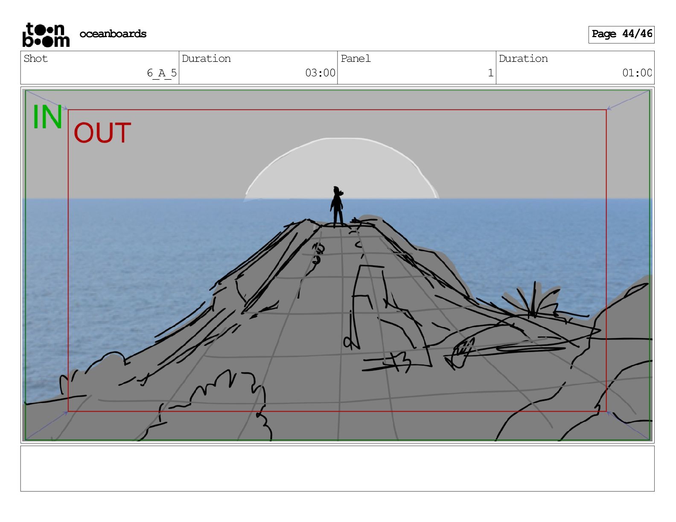Click the palm plant sketch on right

click(x=533, y=300)
